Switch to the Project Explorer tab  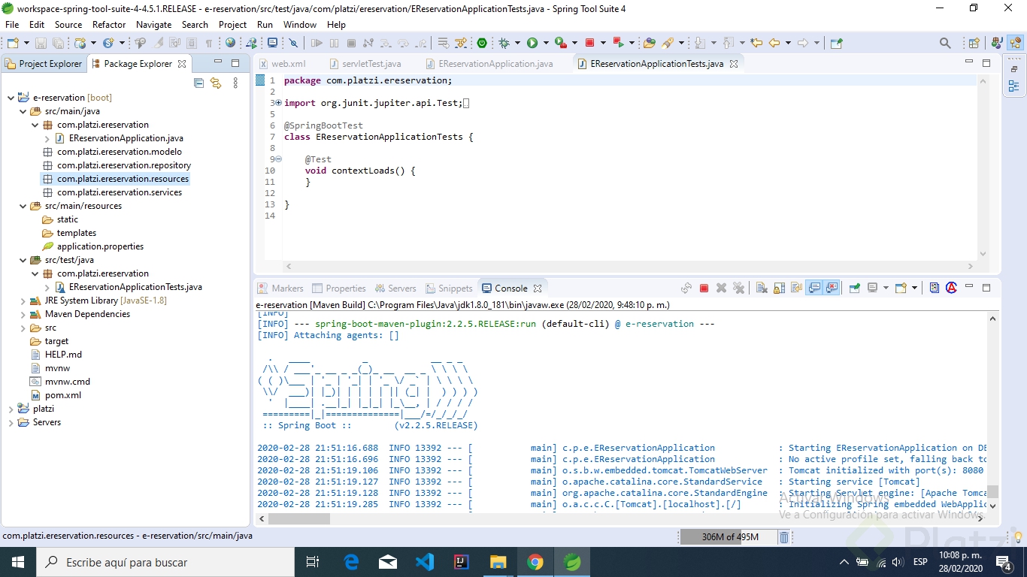[44, 64]
